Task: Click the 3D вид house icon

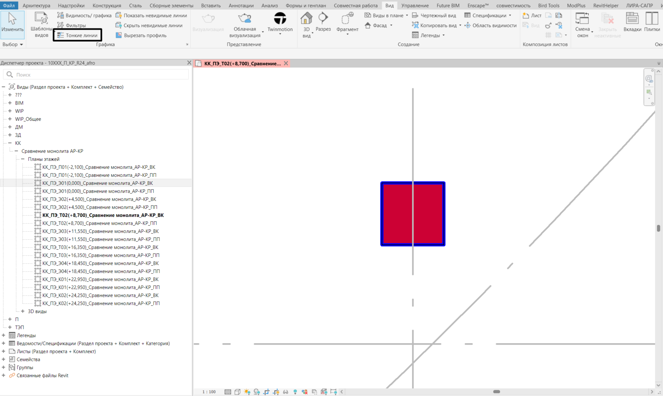Action: point(306,19)
